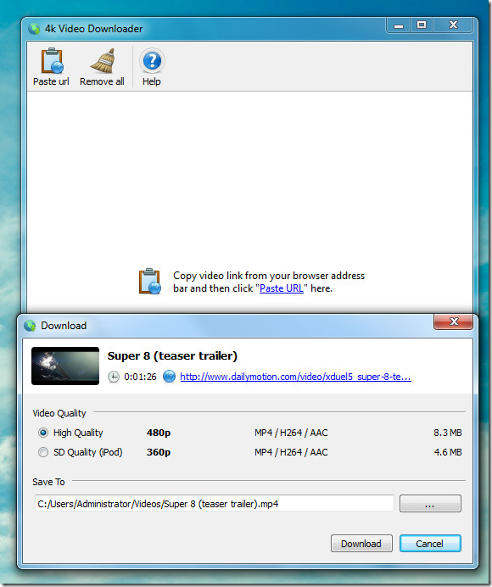Click the 360p resolution text
This screenshot has width=492, height=587.
(159, 452)
